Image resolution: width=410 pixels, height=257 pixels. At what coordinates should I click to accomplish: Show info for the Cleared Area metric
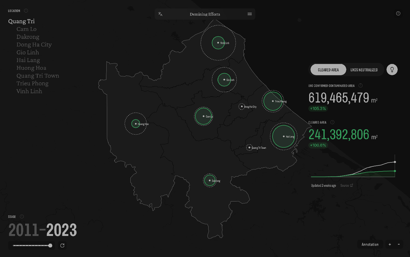click(x=332, y=122)
